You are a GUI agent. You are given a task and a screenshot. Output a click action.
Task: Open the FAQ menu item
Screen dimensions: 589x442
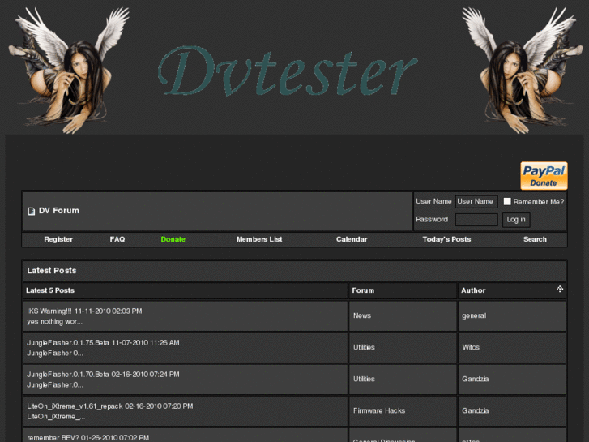click(117, 239)
